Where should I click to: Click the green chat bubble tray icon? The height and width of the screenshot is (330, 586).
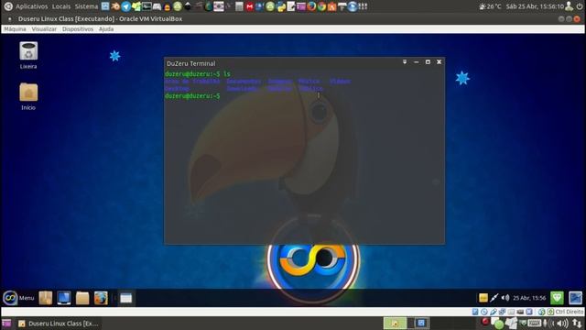(x=498, y=324)
